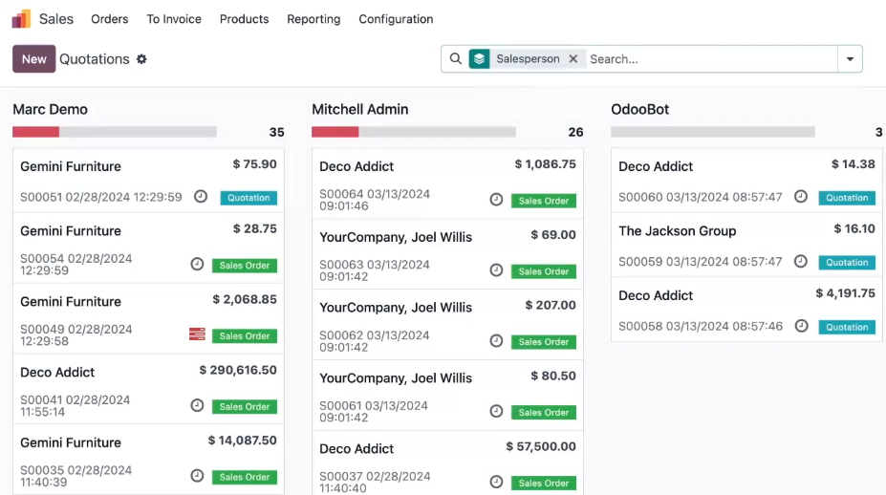
Task: Click OdooBot's grey progress bar
Action: [x=713, y=132]
